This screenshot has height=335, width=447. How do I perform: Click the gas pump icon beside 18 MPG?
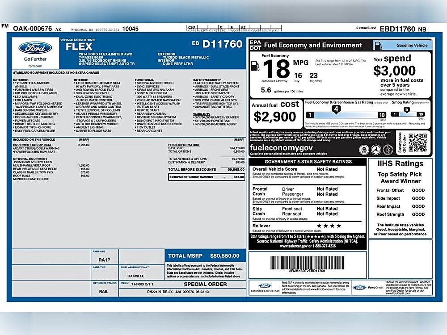(255, 66)
